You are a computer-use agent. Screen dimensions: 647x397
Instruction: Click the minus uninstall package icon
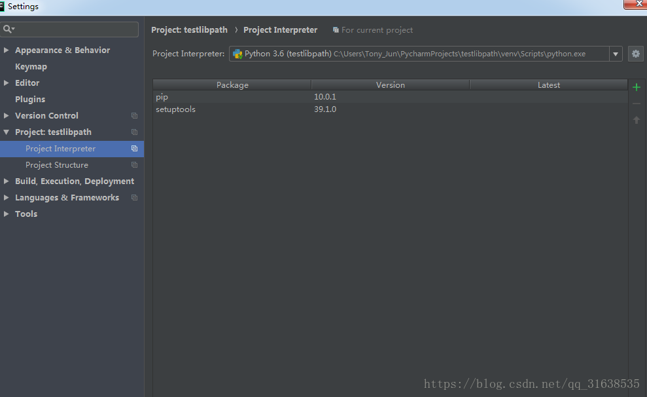click(x=637, y=104)
